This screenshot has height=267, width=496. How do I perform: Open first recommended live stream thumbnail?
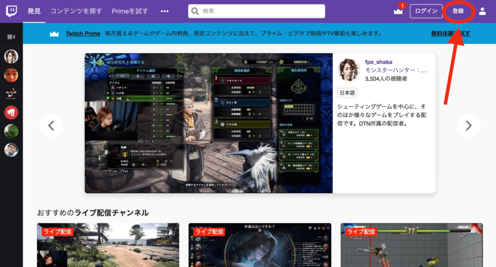click(108, 245)
